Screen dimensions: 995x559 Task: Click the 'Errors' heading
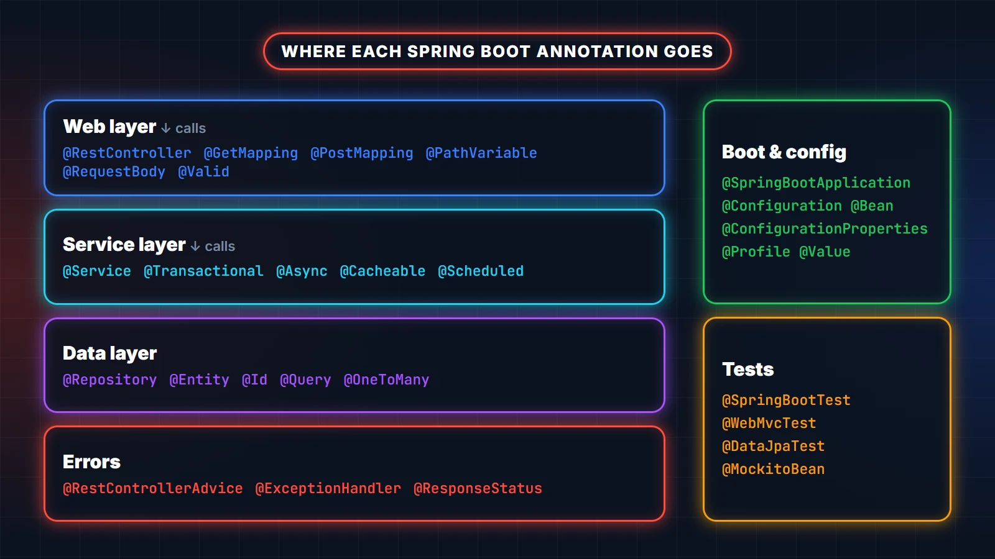(x=91, y=462)
